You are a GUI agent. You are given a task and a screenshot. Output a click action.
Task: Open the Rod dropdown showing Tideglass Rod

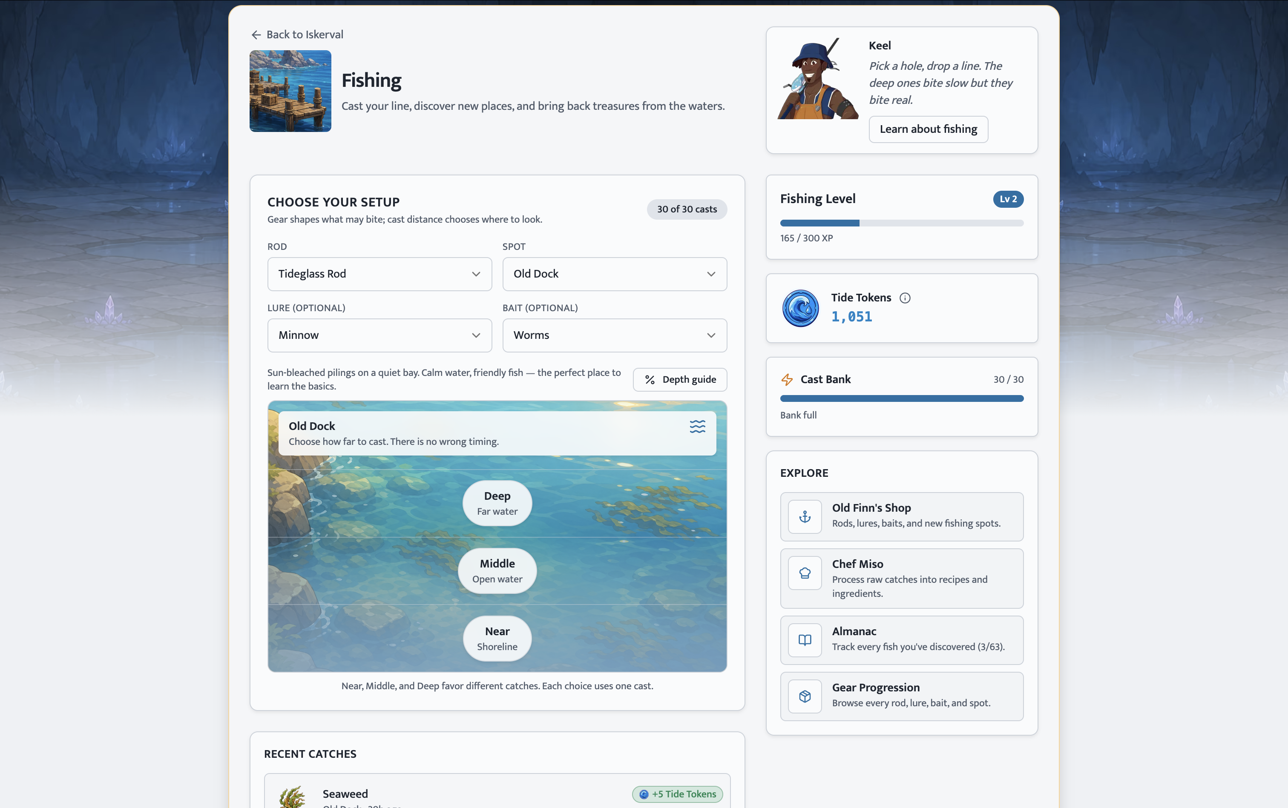tap(379, 274)
